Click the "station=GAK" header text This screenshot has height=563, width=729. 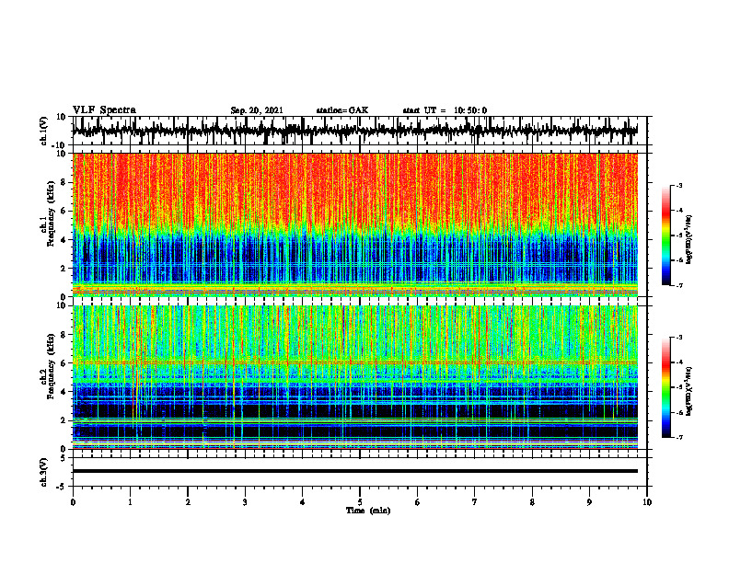pyautogui.click(x=342, y=110)
